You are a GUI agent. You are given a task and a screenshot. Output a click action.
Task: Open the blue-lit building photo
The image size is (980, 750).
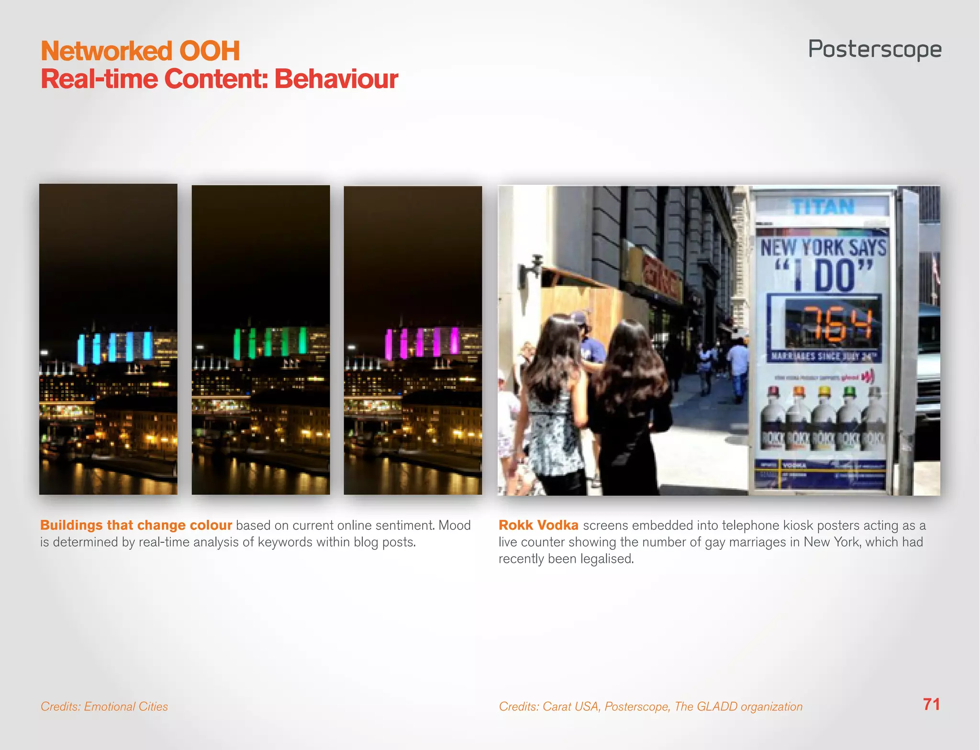(108, 339)
